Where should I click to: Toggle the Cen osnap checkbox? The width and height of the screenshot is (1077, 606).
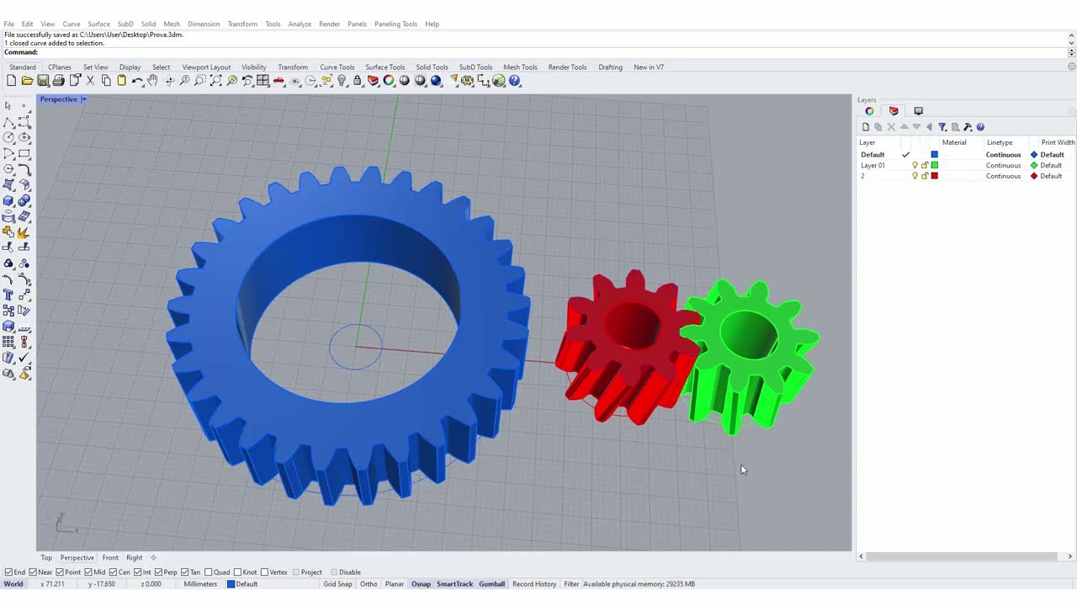pos(114,572)
